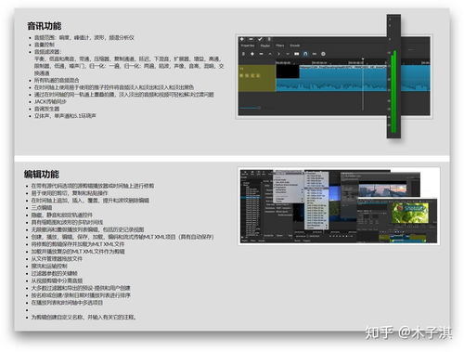Click bullet "具有缩略图和波形的多轨时间线"
Screen dimensions: 464x352
click(x=67, y=222)
